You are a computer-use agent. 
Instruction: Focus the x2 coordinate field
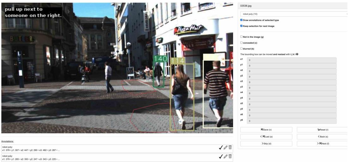291,71
